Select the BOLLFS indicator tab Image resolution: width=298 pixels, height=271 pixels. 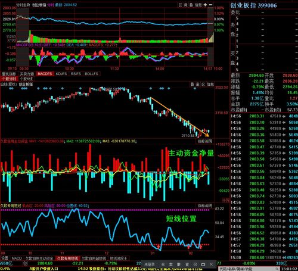(91, 74)
